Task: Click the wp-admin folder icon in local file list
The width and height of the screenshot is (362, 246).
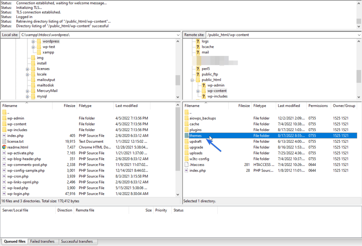Action: (x=4, y=118)
